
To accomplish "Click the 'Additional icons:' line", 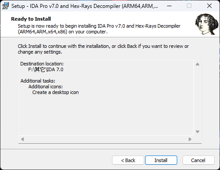I will pyautogui.click(x=45, y=87).
